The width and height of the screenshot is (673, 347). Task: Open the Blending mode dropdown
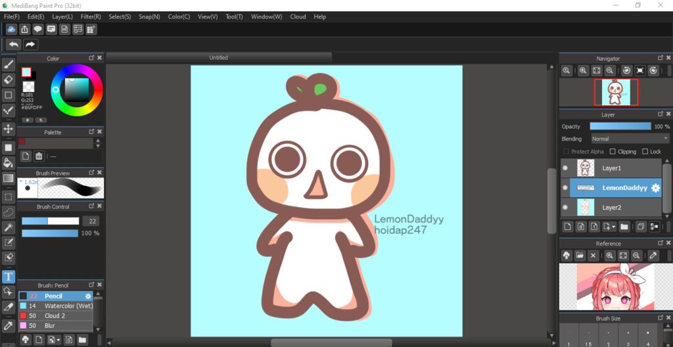point(630,139)
